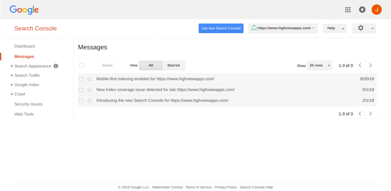
Task: Click the notifications bell icon
Action: 362,10
